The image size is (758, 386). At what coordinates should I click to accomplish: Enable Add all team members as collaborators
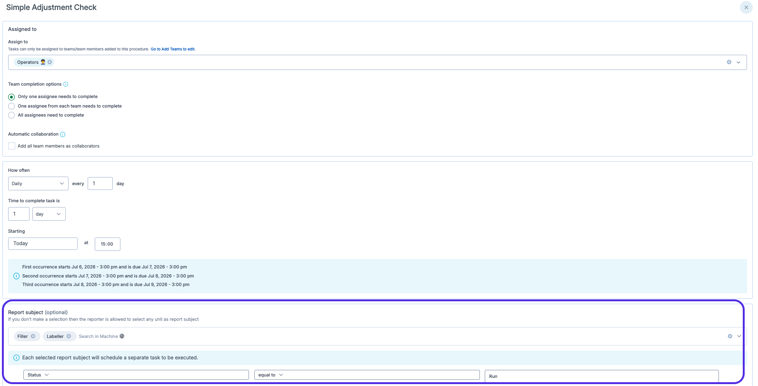(12, 146)
